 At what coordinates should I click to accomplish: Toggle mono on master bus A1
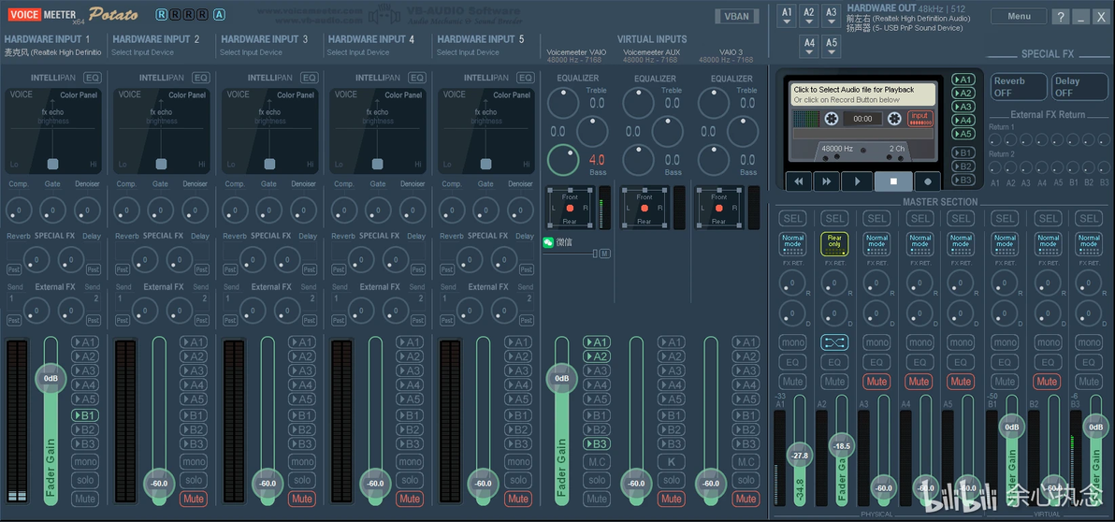coord(792,342)
